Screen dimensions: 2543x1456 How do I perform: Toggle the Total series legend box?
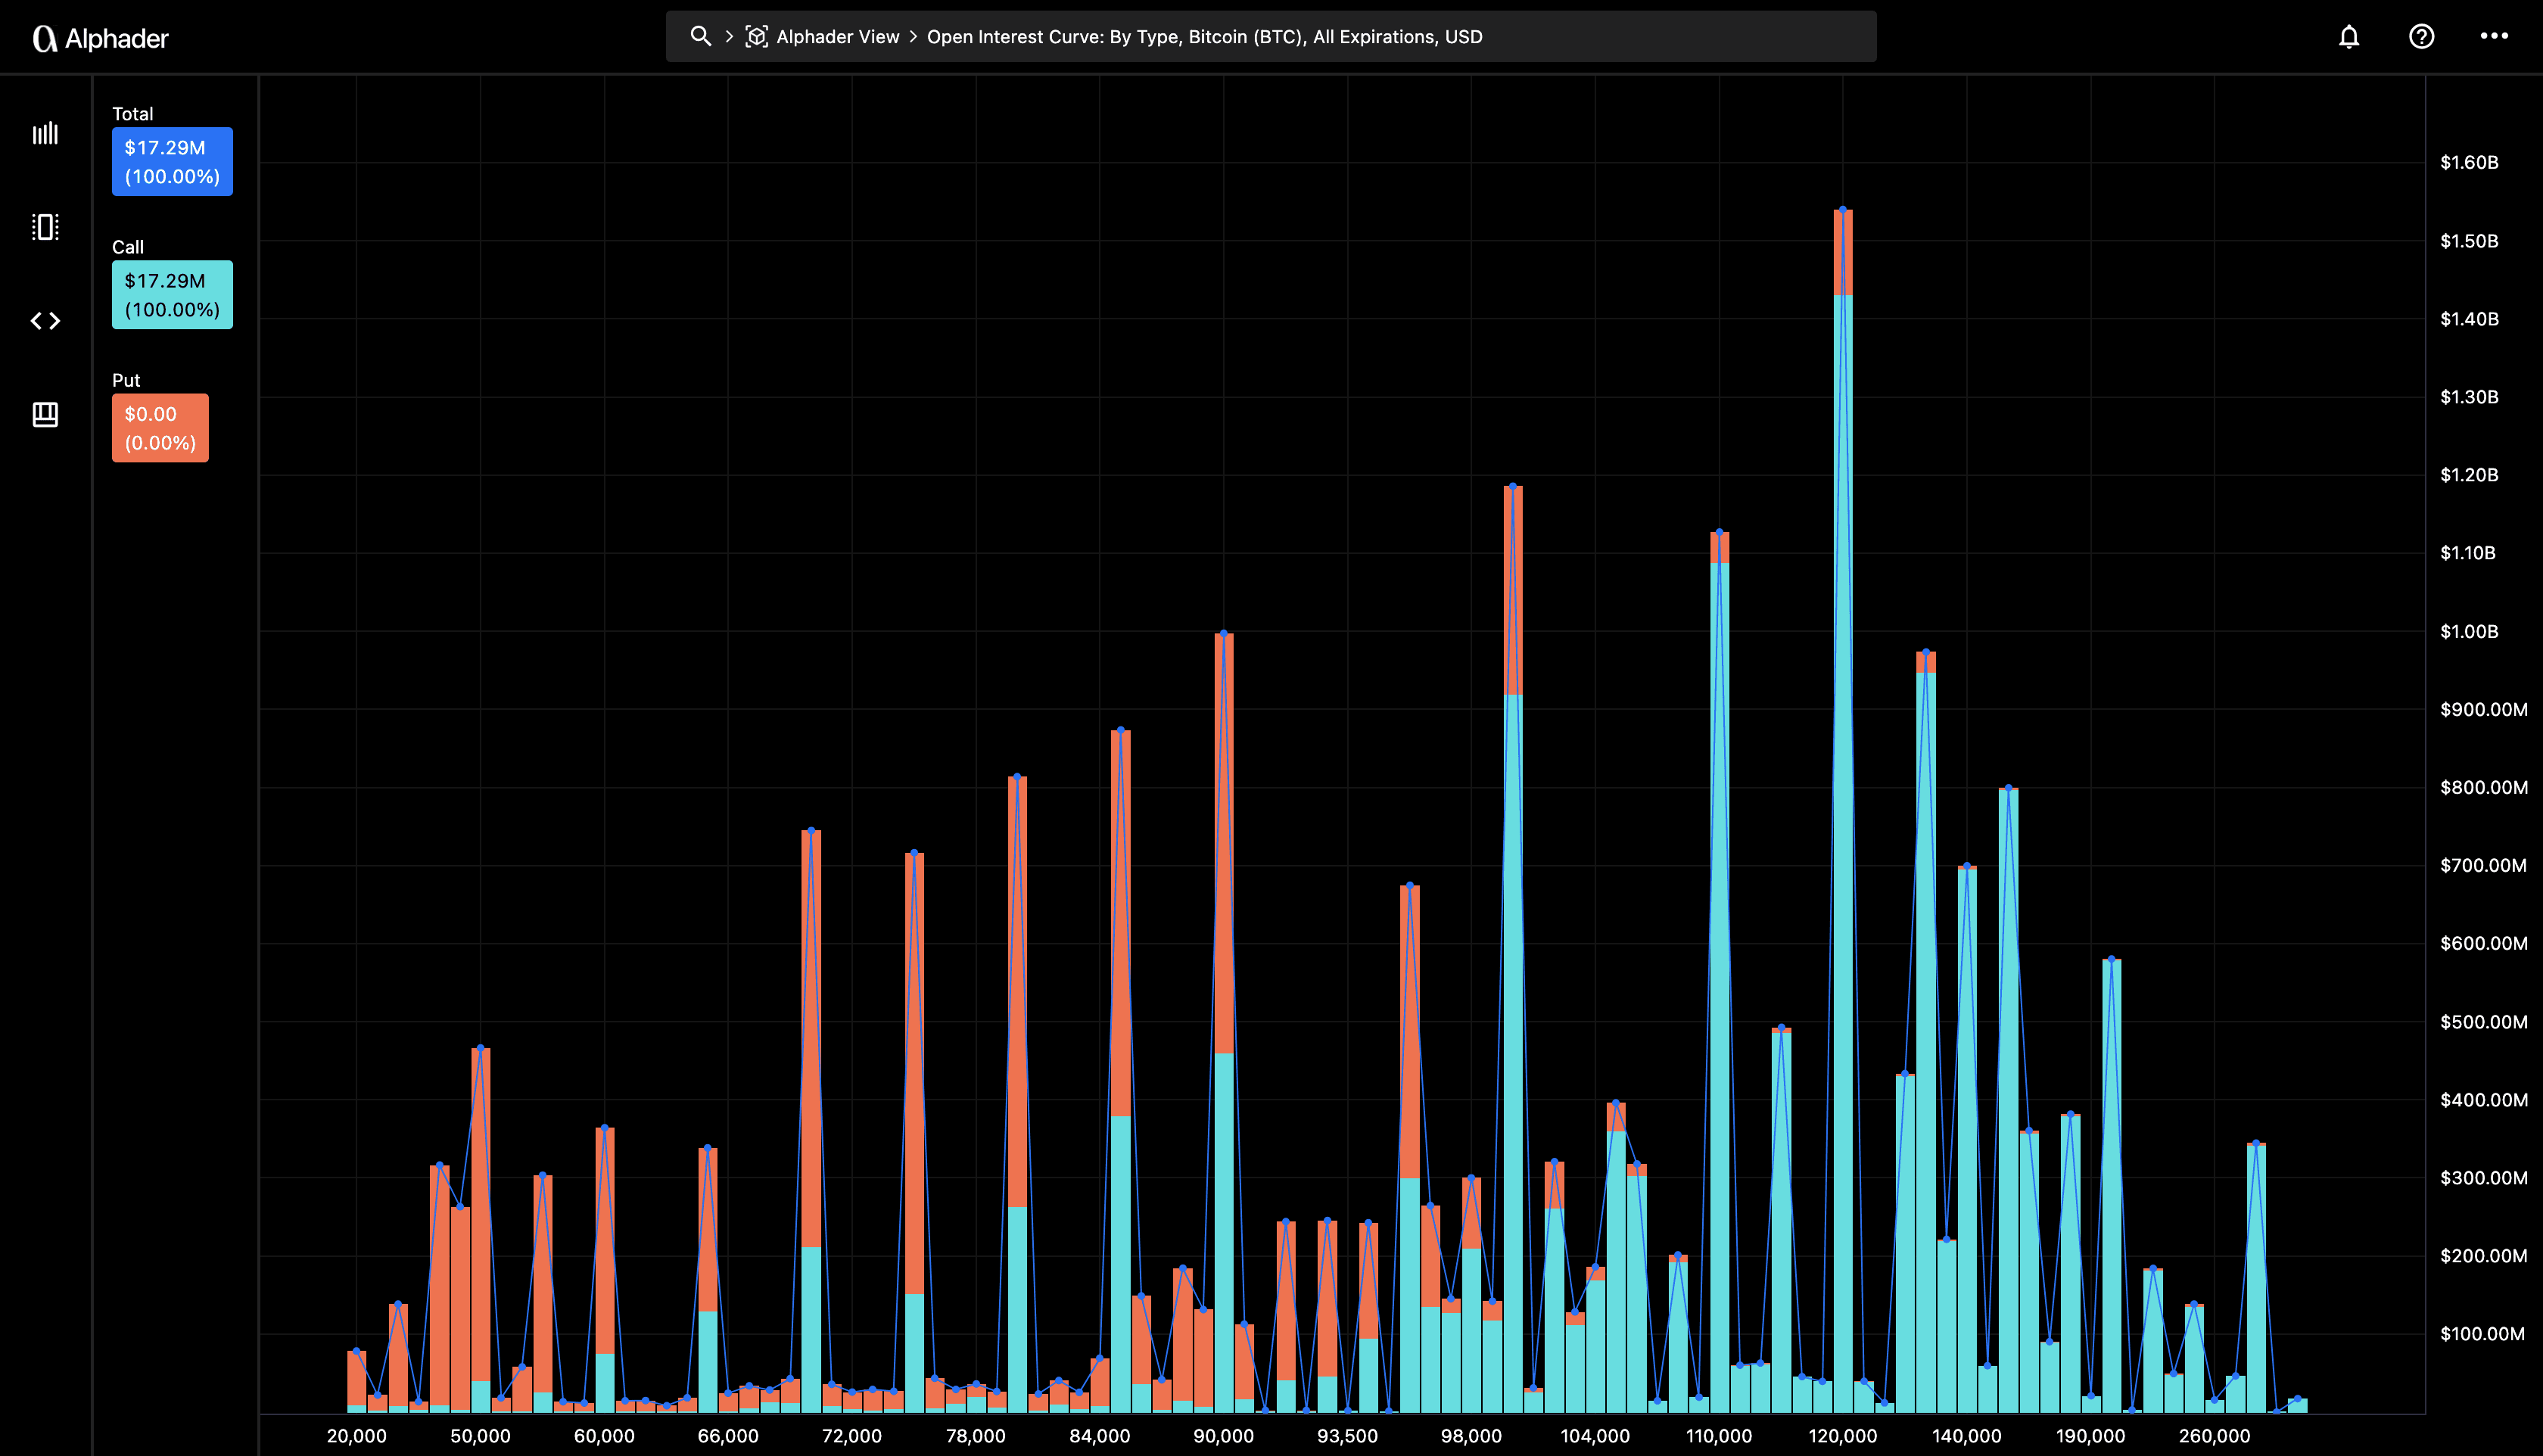pyautogui.click(x=172, y=162)
